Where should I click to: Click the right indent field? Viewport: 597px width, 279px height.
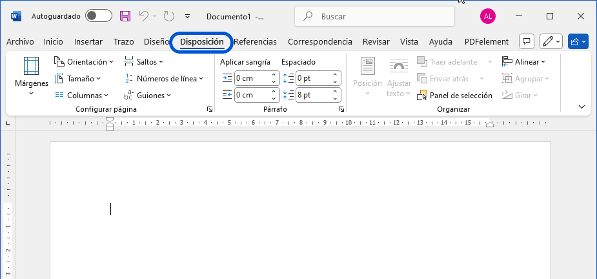pyautogui.click(x=252, y=95)
